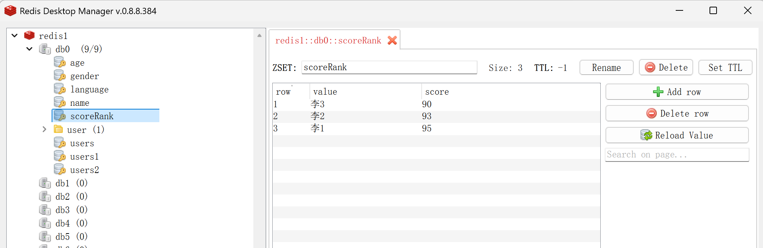Screen dimensions: 763x248
Task: Select the value cell 李3
Action: click(x=318, y=104)
